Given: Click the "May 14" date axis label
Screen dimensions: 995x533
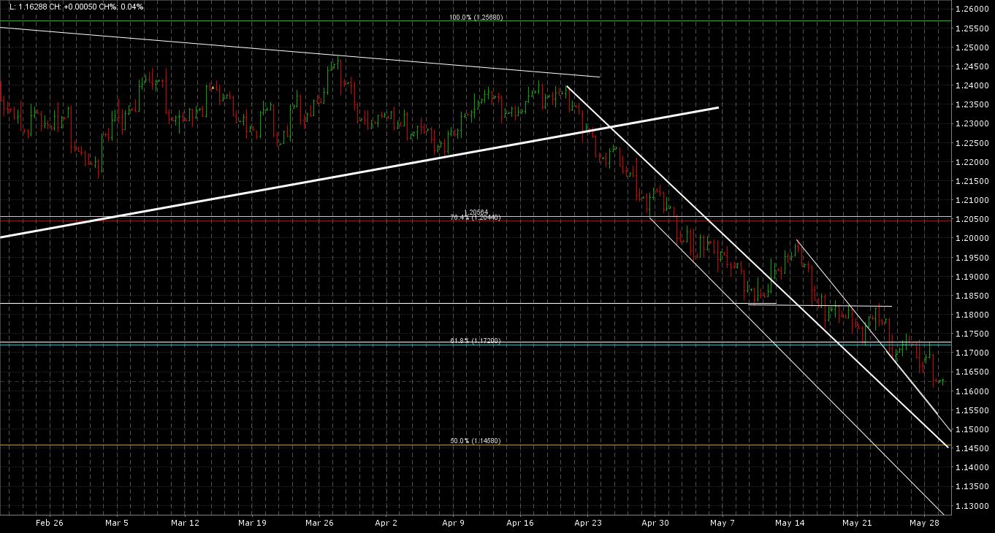Looking at the screenshot, I should pyautogui.click(x=790, y=523).
